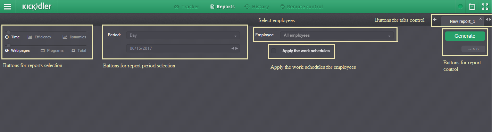The height and width of the screenshot is (132, 492).
Task: Select the Efficiency report type
Action: [39, 37]
